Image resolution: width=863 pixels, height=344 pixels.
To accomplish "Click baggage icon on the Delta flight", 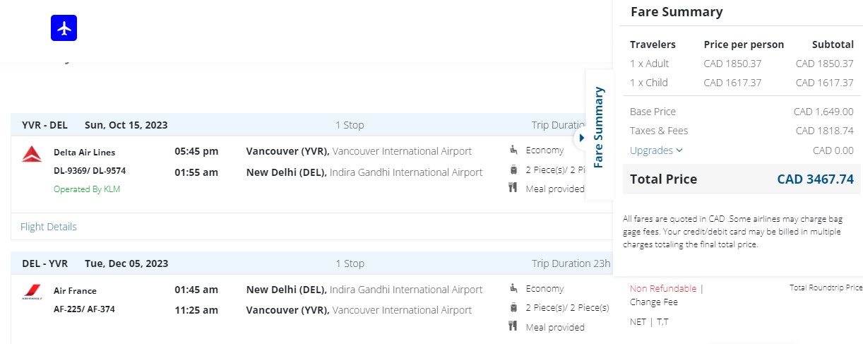I will click(x=513, y=170).
